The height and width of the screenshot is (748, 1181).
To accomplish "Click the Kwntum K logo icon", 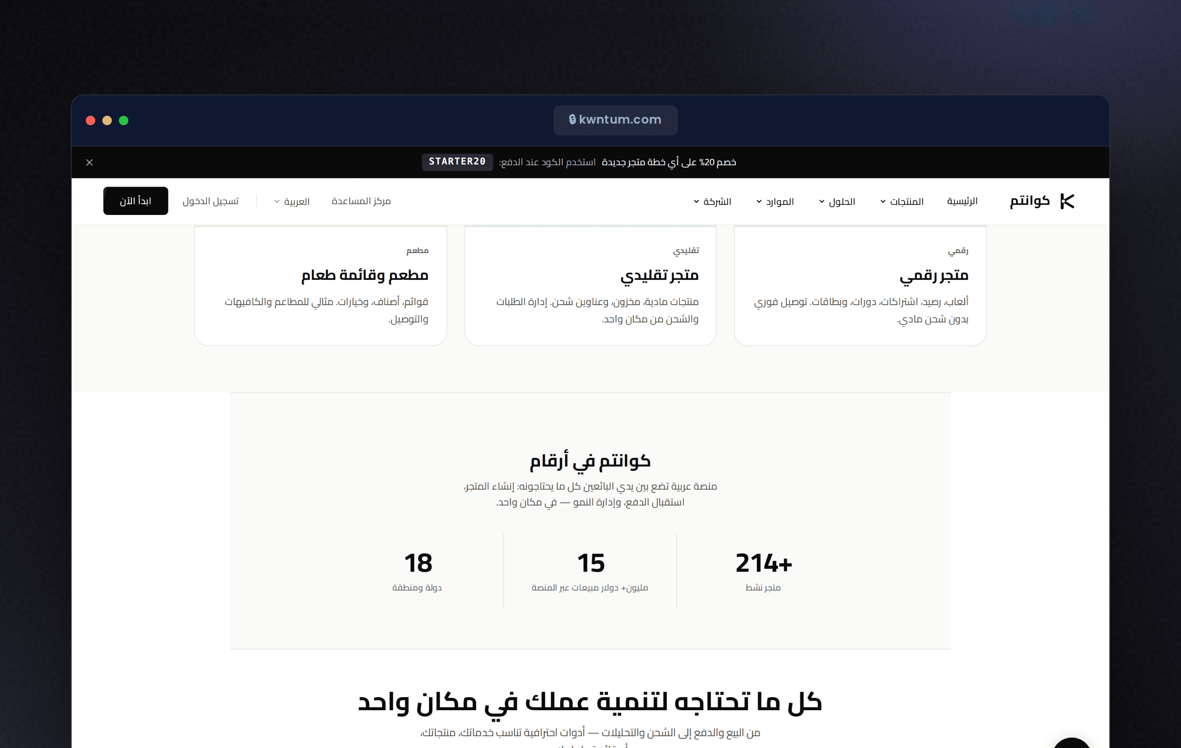I will coord(1067,201).
